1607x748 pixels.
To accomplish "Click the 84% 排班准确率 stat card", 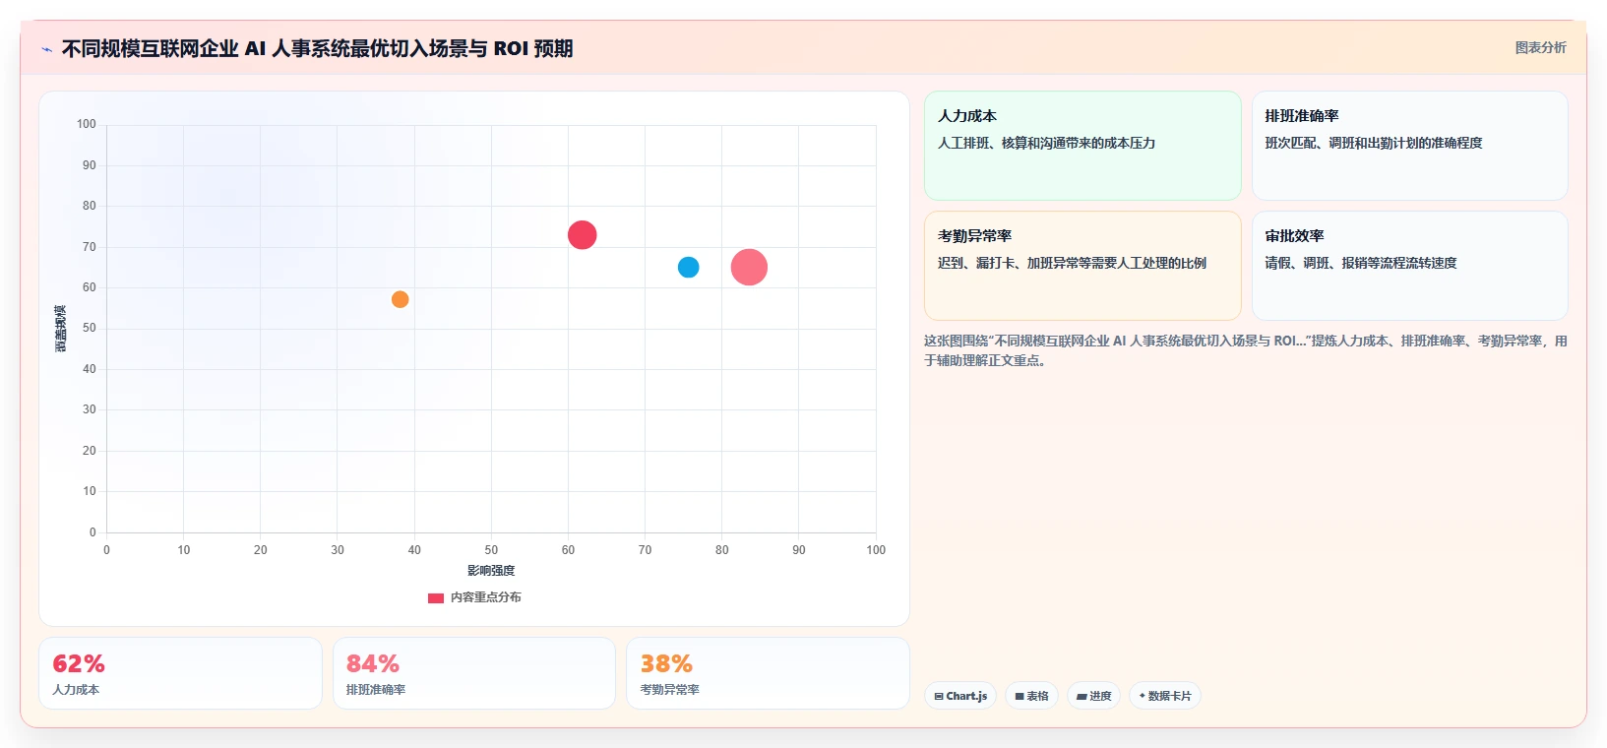I will click(x=474, y=673).
